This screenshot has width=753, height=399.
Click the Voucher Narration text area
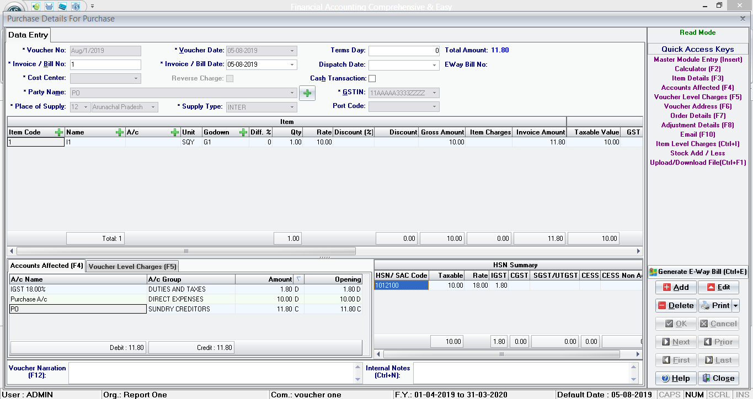[211, 373]
